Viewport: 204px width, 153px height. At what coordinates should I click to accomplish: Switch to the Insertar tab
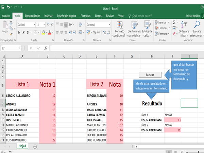tap(48, 16)
